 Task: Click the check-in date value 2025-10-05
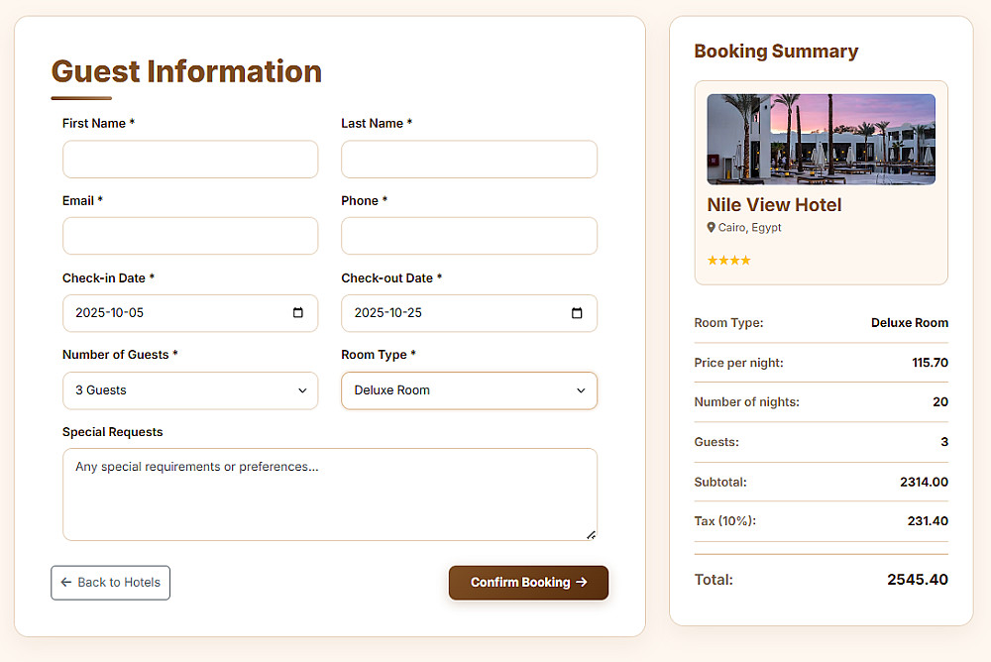110,313
